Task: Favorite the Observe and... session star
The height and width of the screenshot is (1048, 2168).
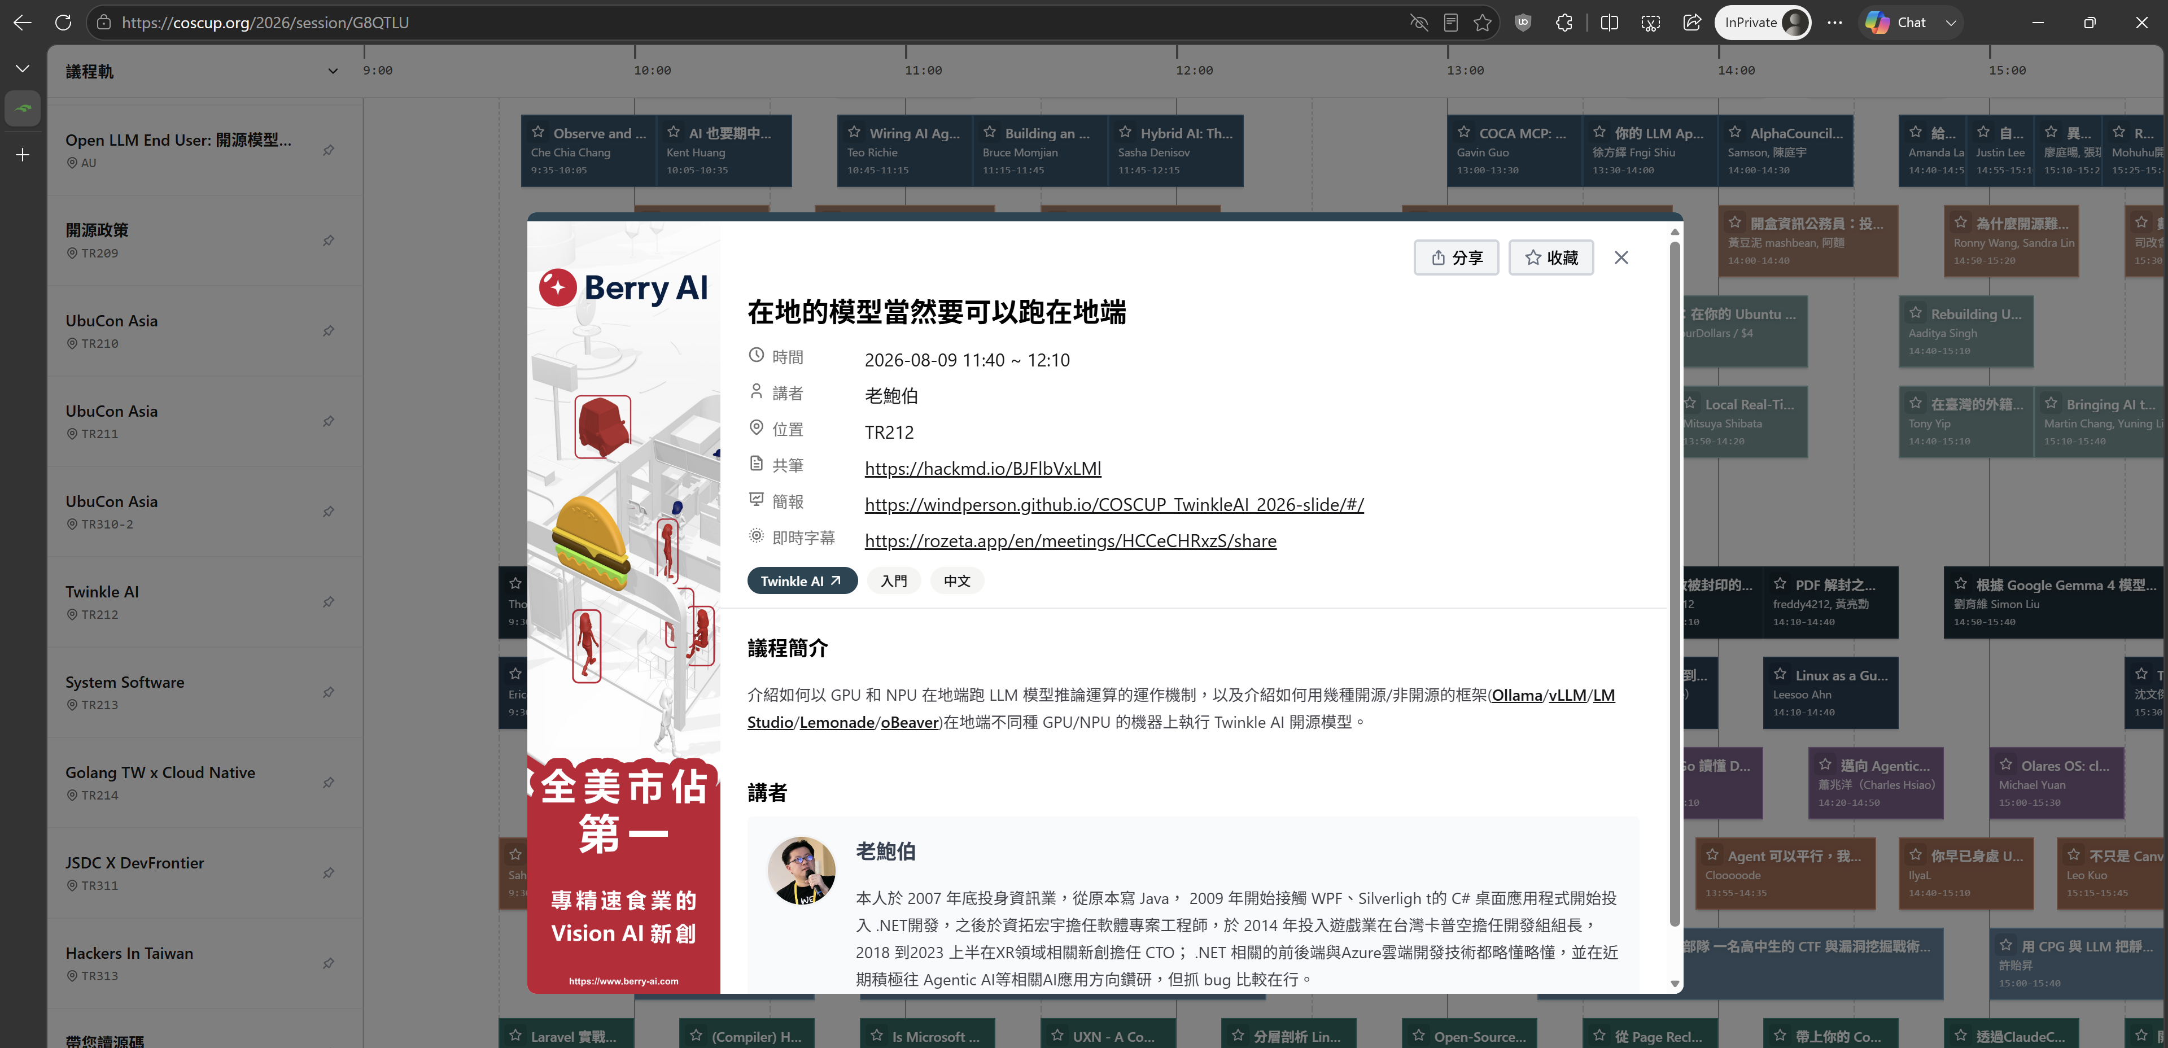Action: pos(538,132)
